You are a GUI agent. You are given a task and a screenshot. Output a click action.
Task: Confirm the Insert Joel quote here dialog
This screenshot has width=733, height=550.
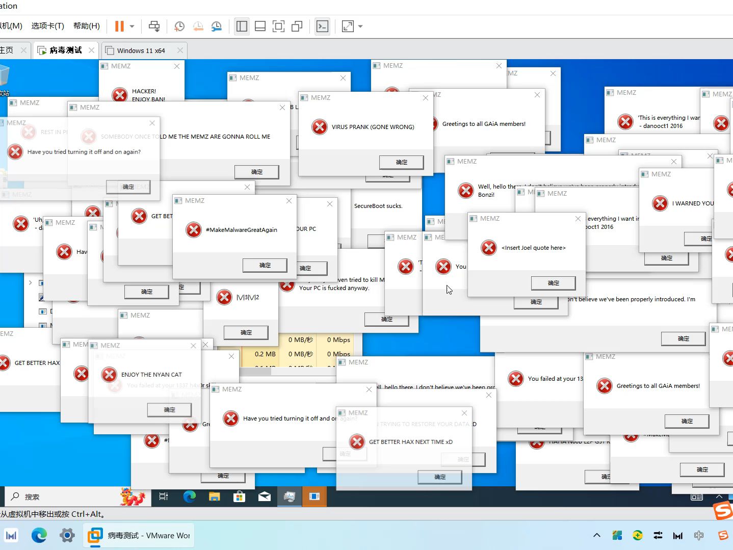(554, 283)
